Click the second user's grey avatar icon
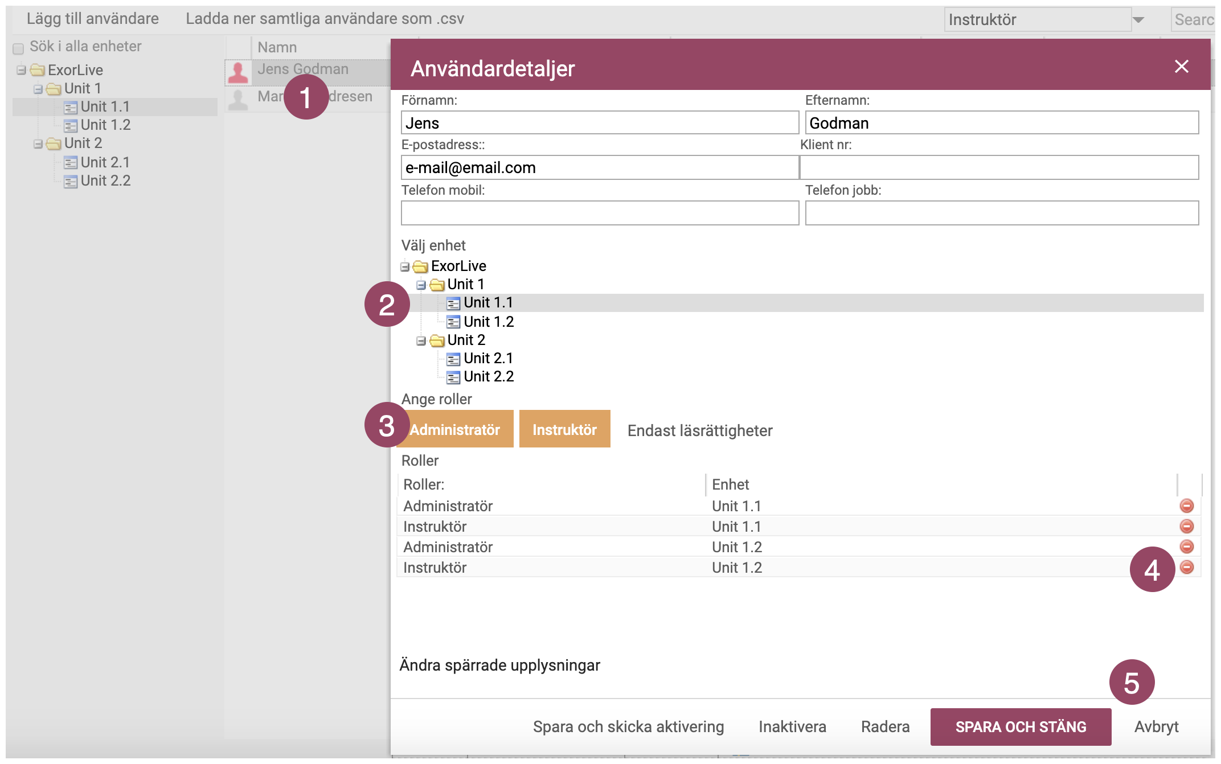1221x764 pixels. (x=238, y=99)
